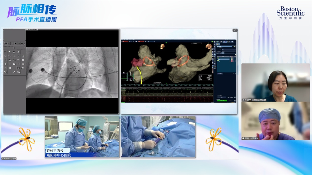312x175 pixels.
Task: Click the surgeons operating room video thumbnail
Action: tap(82, 137)
